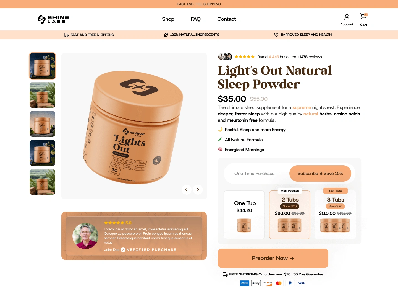Image resolution: width=398 pixels, height=299 pixels.
Task: Select the third product thumbnail image
Action: tap(42, 124)
